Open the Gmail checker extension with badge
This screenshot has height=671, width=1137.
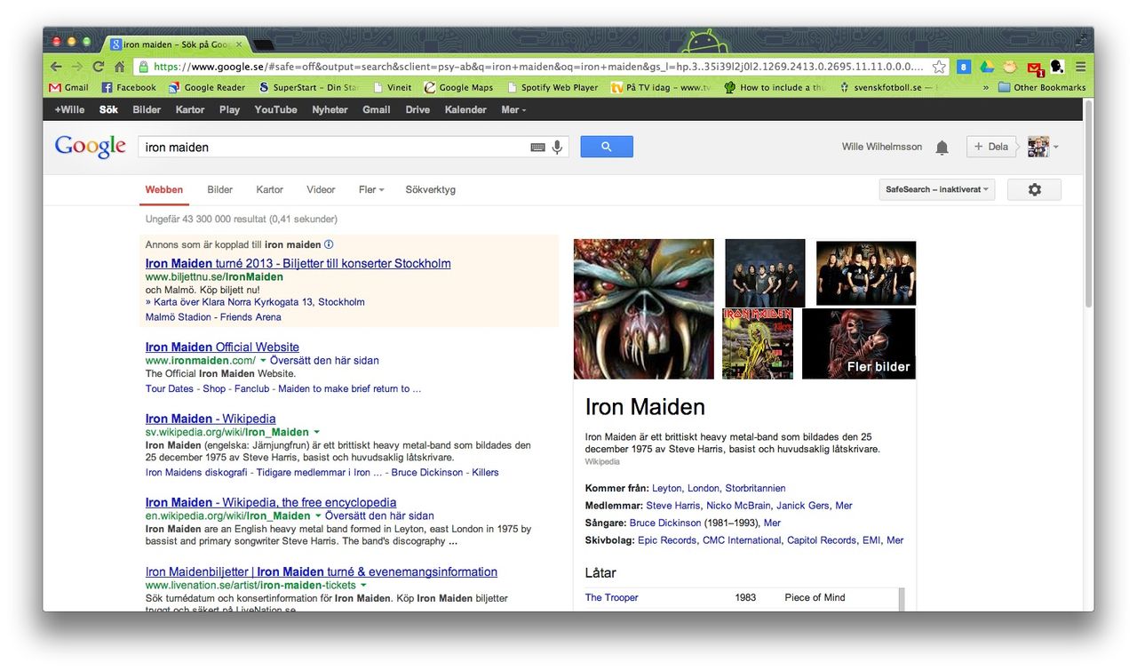1035,68
